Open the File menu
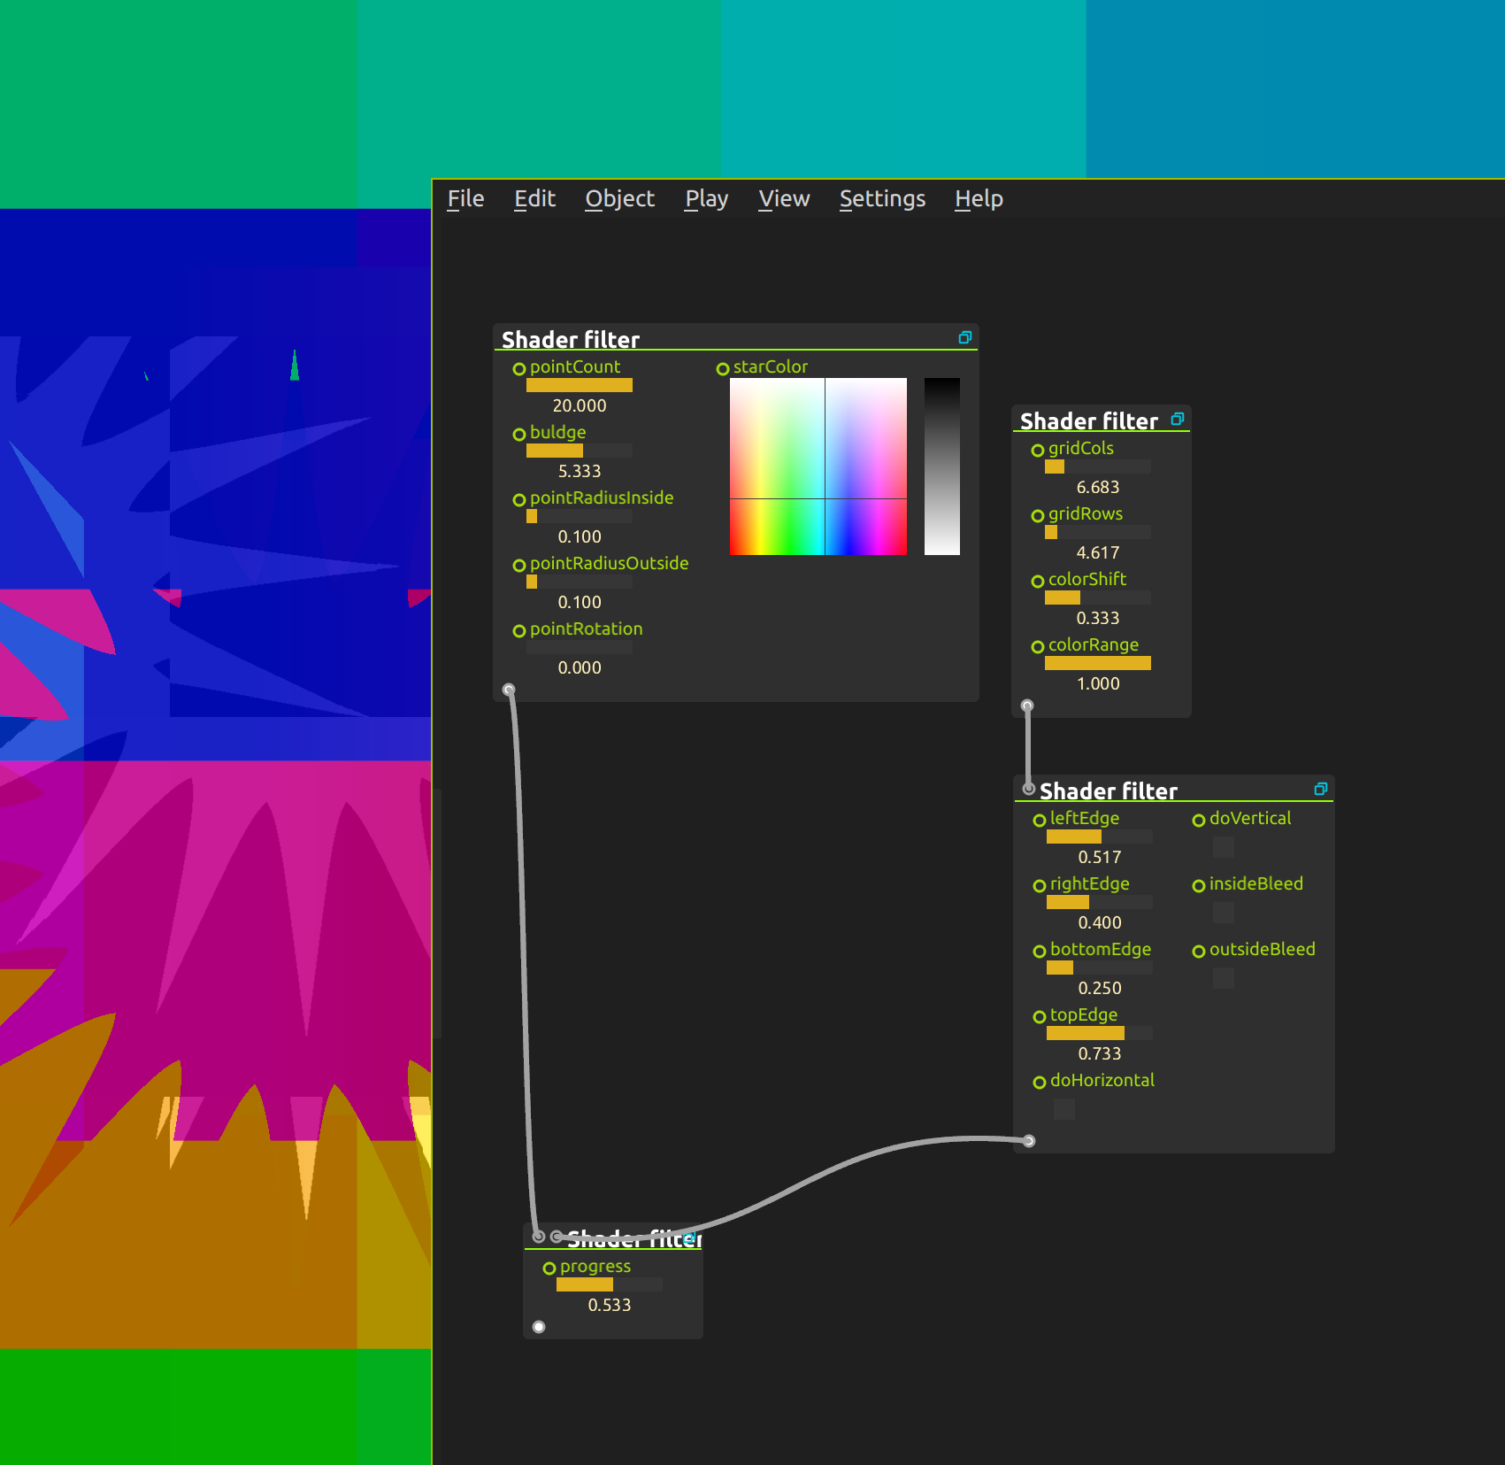Image resolution: width=1505 pixels, height=1465 pixels. [465, 199]
